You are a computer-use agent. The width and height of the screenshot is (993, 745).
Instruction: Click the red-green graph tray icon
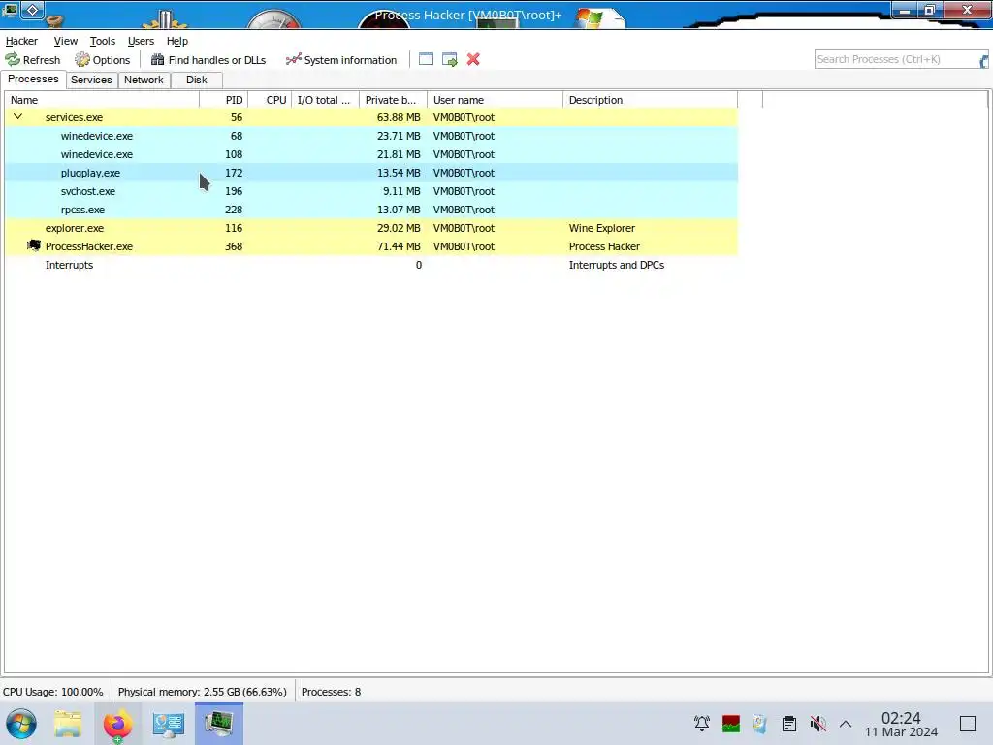(x=731, y=724)
